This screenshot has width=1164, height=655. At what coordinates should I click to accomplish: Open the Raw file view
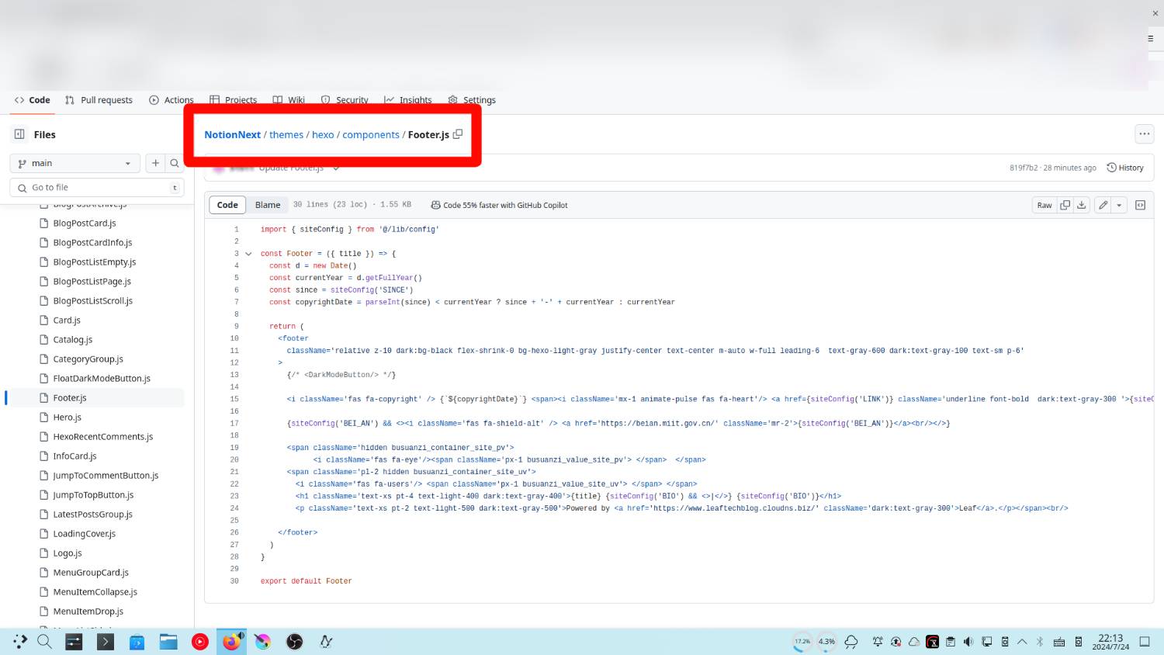pyautogui.click(x=1044, y=205)
